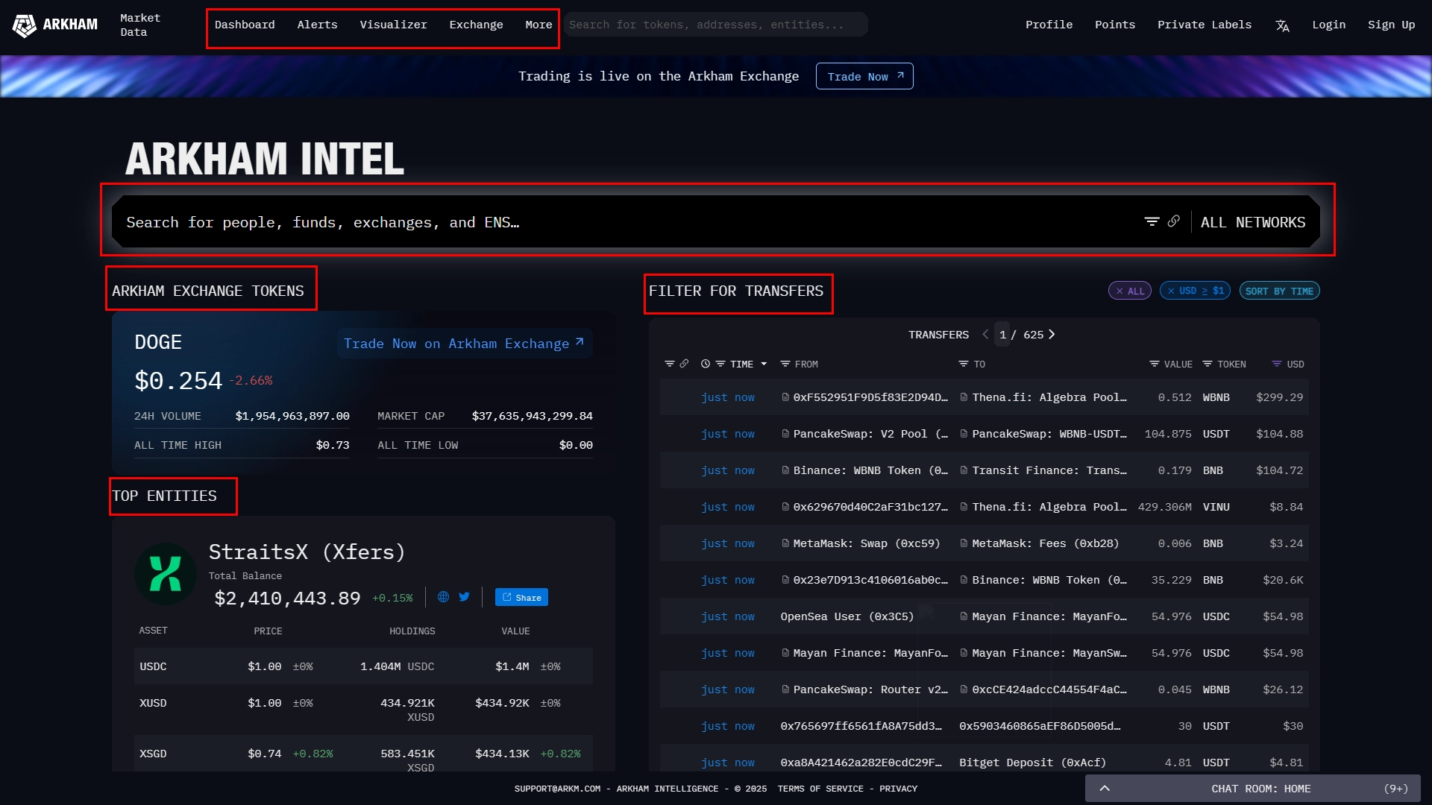Go to next transfers page arrow
This screenshot has height=805, width=1432.
[x=1052, y=335]
